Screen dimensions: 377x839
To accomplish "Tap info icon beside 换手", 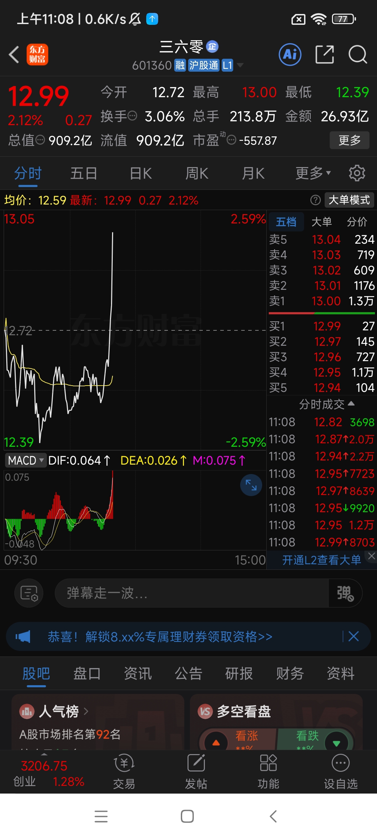I will 133,115.
